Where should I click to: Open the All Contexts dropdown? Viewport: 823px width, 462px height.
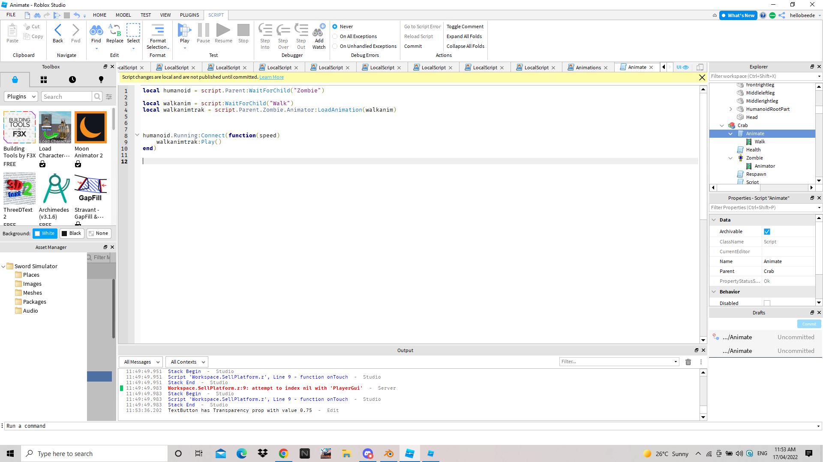187,362
